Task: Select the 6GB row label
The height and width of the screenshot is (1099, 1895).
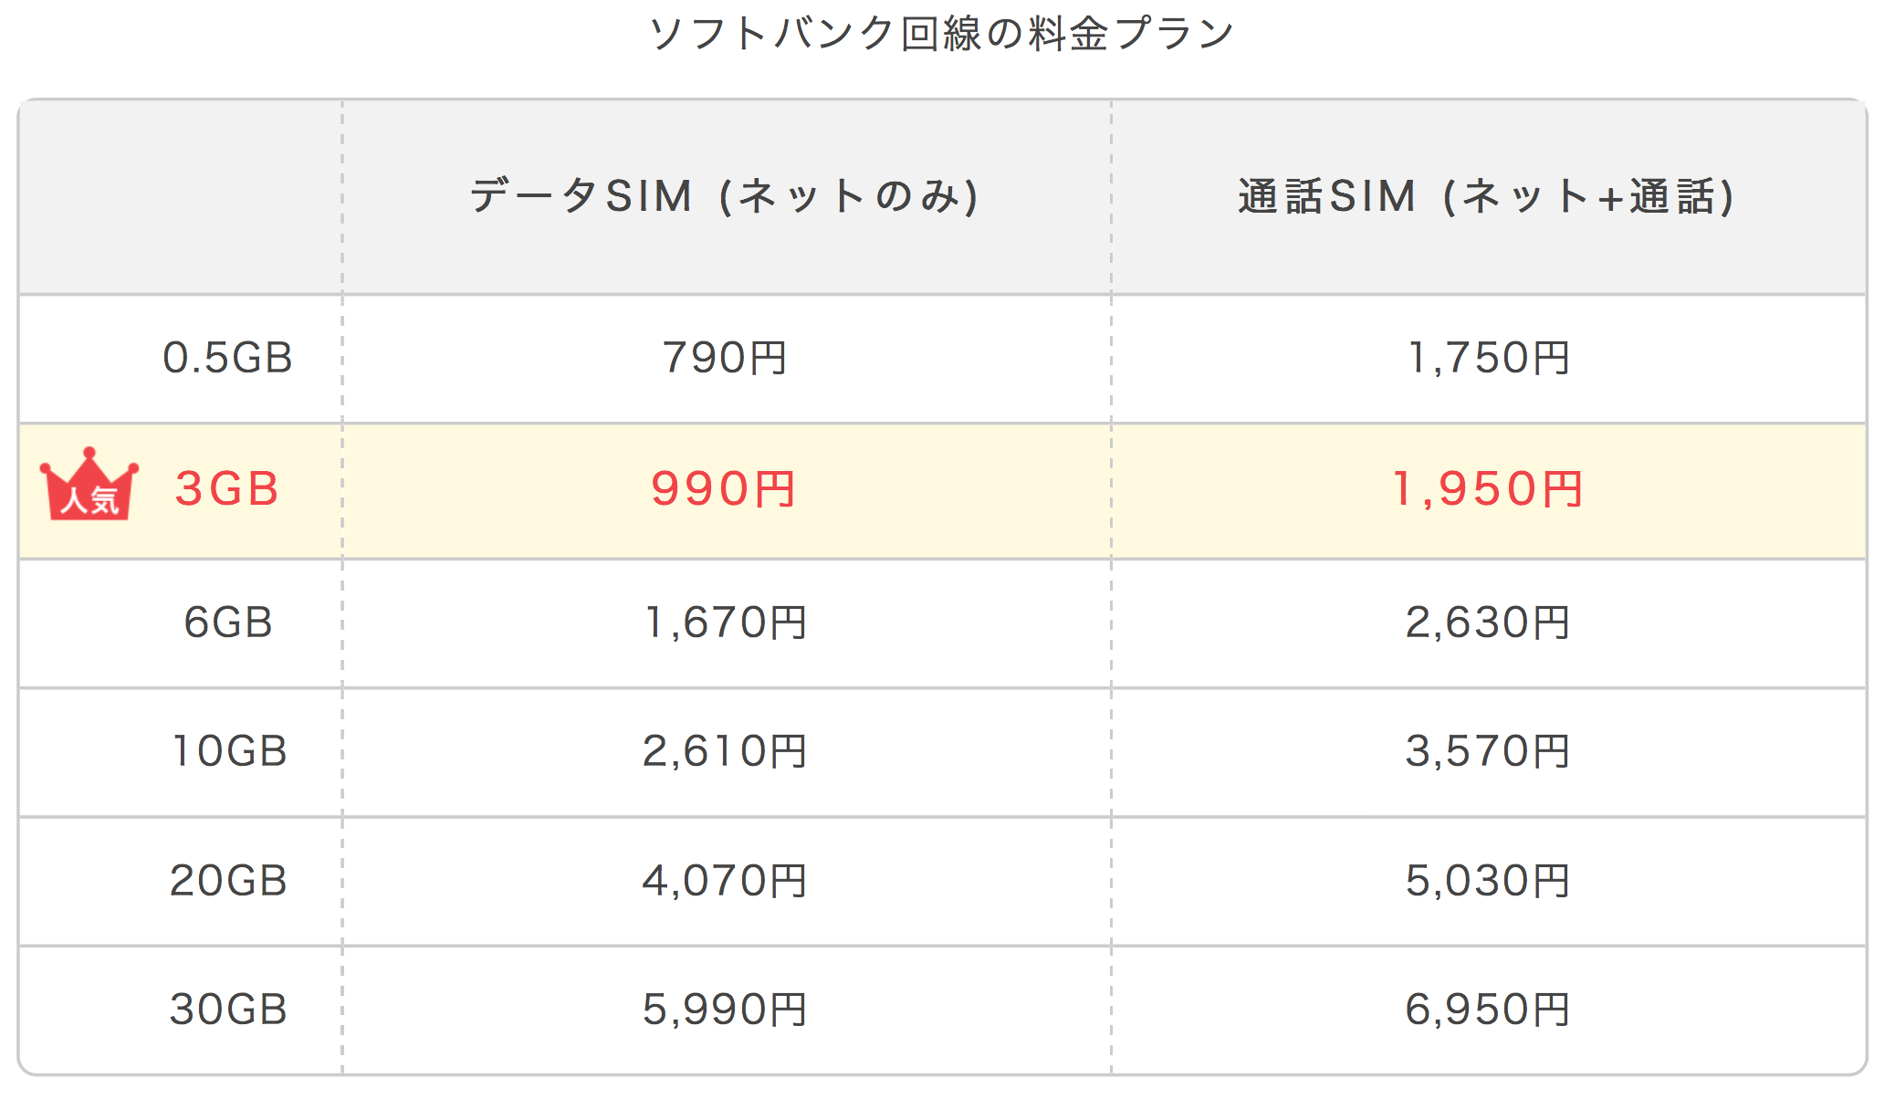Action: [x=228, y=623]
